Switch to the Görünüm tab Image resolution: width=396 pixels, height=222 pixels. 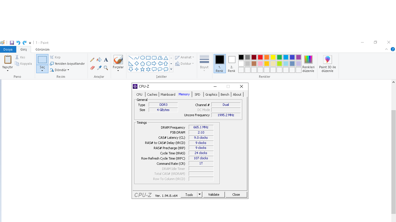(42, 49)
